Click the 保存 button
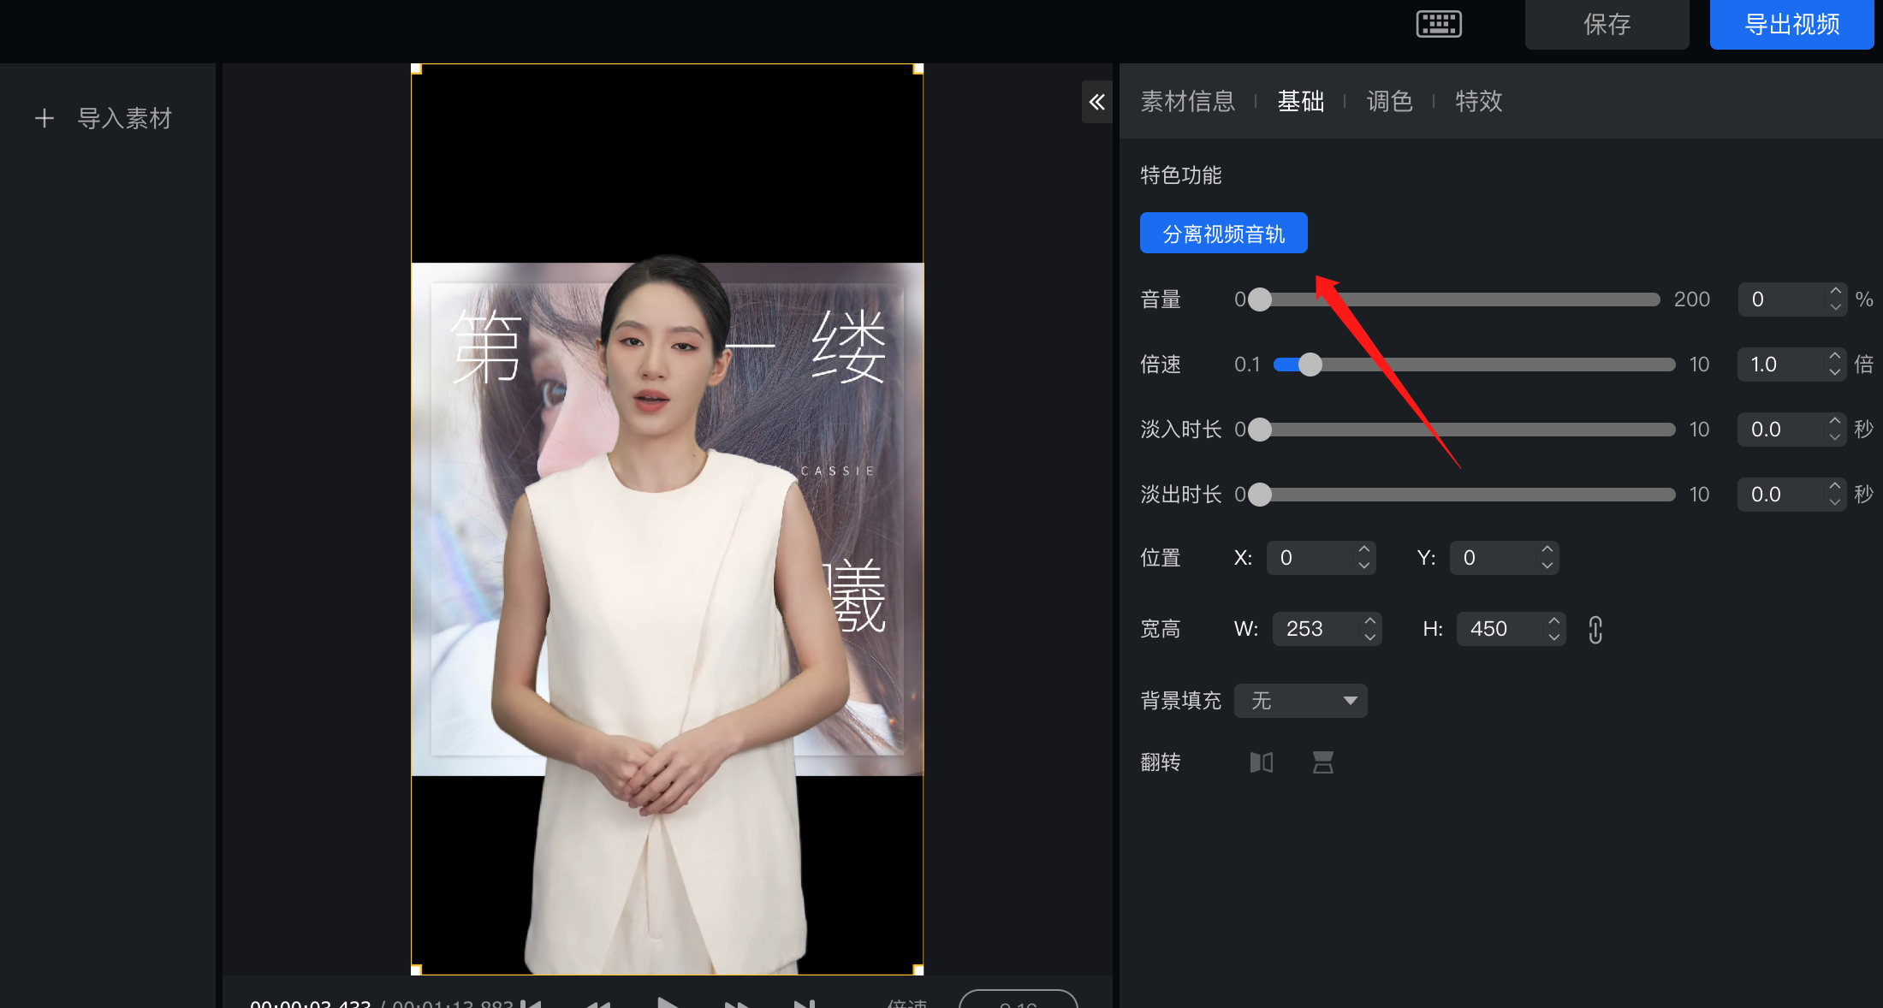 (1607, 25)
